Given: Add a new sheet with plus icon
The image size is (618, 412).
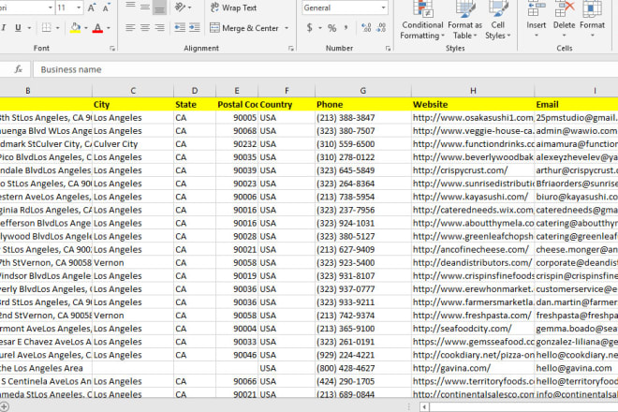Looking at the screenshot, I should point(4,406).
